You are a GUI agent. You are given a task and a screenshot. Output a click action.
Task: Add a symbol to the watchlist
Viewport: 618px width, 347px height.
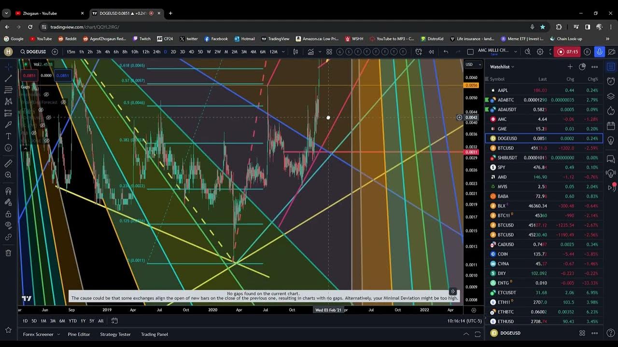tap(570, 67)
